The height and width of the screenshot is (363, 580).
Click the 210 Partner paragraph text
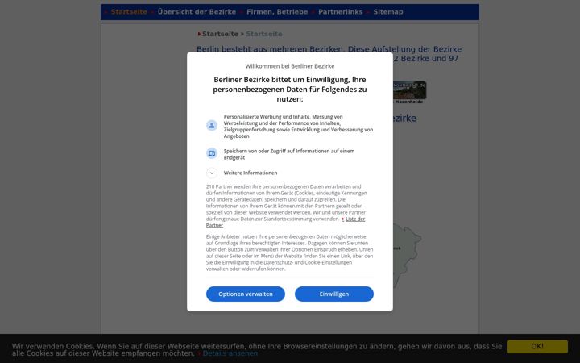[286, 206]
